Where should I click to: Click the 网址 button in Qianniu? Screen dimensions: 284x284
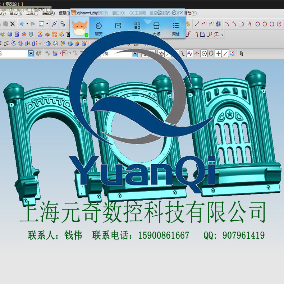tap(176, 29)
